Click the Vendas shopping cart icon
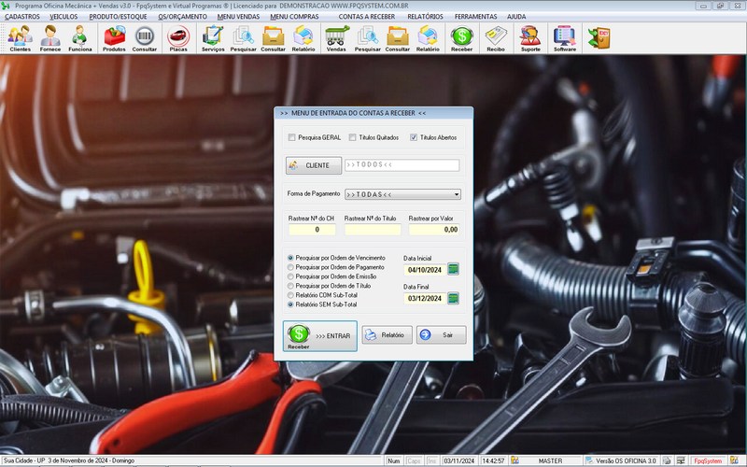This screenshot has height=467, width=747. point(337,37)
